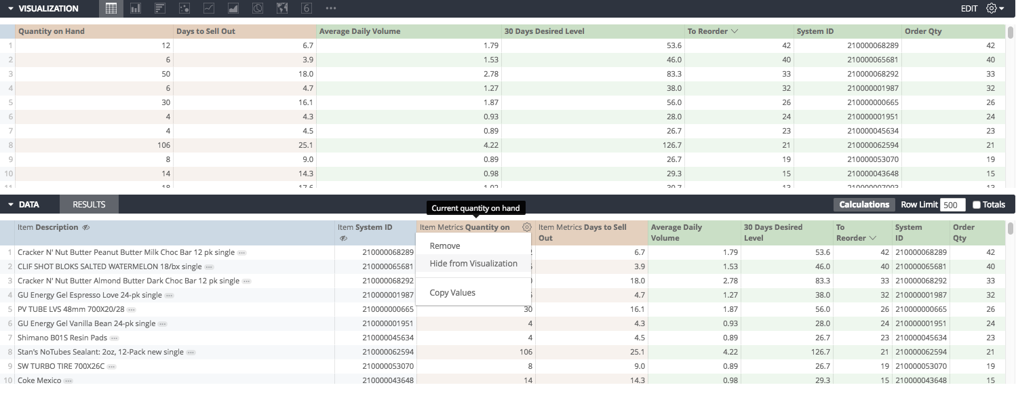1016x398 pixels.
Task: Open Calculations
Action: click(x=864, y=205)
